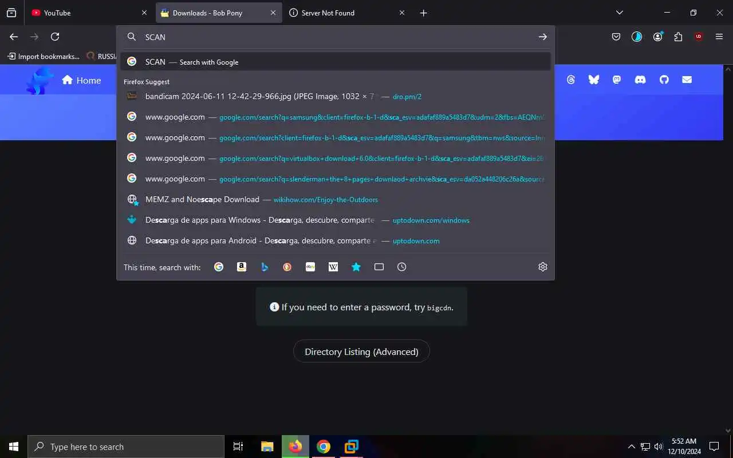The height and width of the screenshot is (458, 733).
Task: Search this time with Amazon
Action: (242, 267)
